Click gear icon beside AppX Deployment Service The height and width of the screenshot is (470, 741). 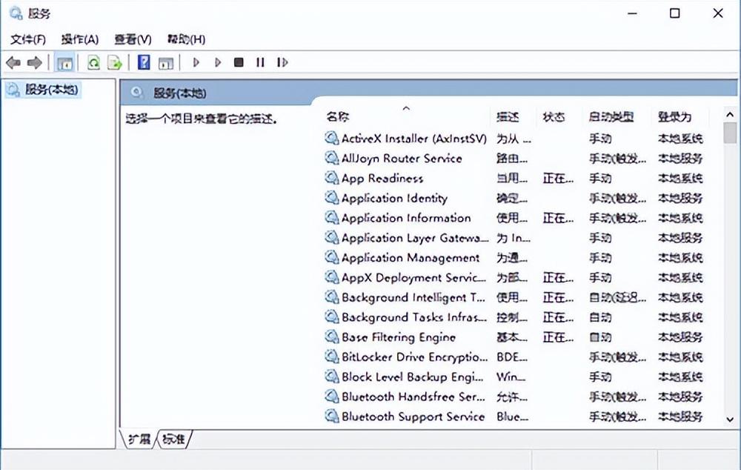click(332, 277)
